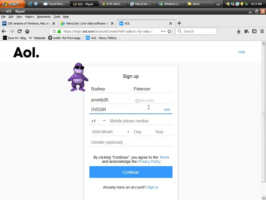Open the browser home page
This screenshot has height=200, width=266.
pos(27,31)
